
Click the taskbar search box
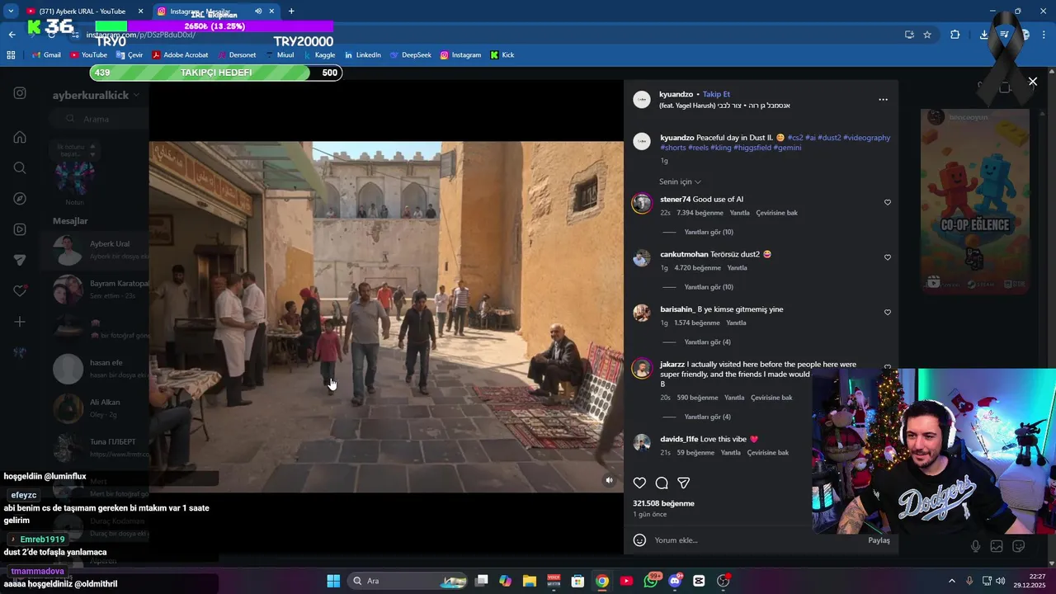click(407, 581)
